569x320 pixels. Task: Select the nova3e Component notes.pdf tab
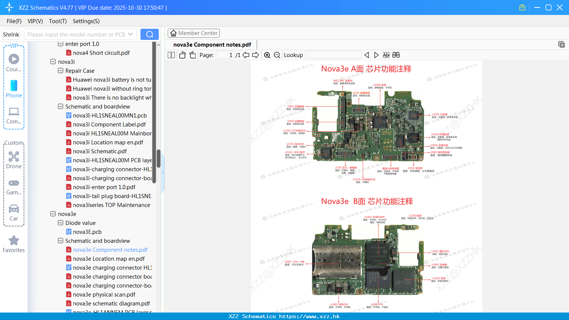(212, 45)
